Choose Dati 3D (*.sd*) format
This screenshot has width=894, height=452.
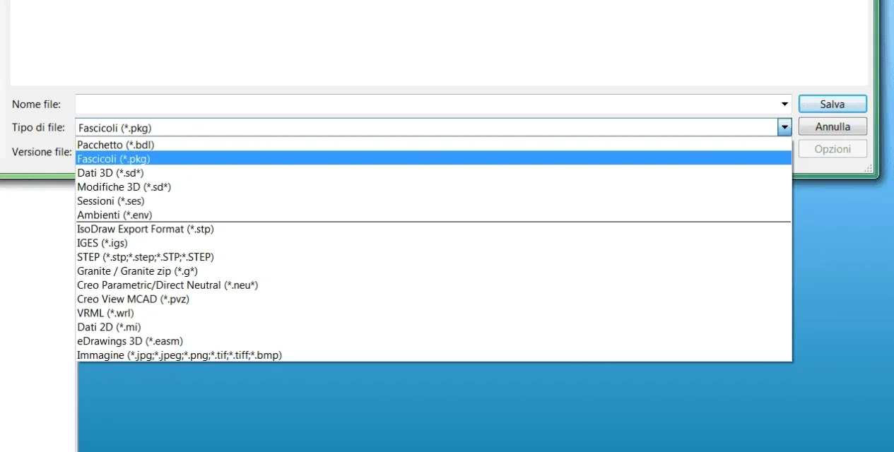(x=110, y=172)
